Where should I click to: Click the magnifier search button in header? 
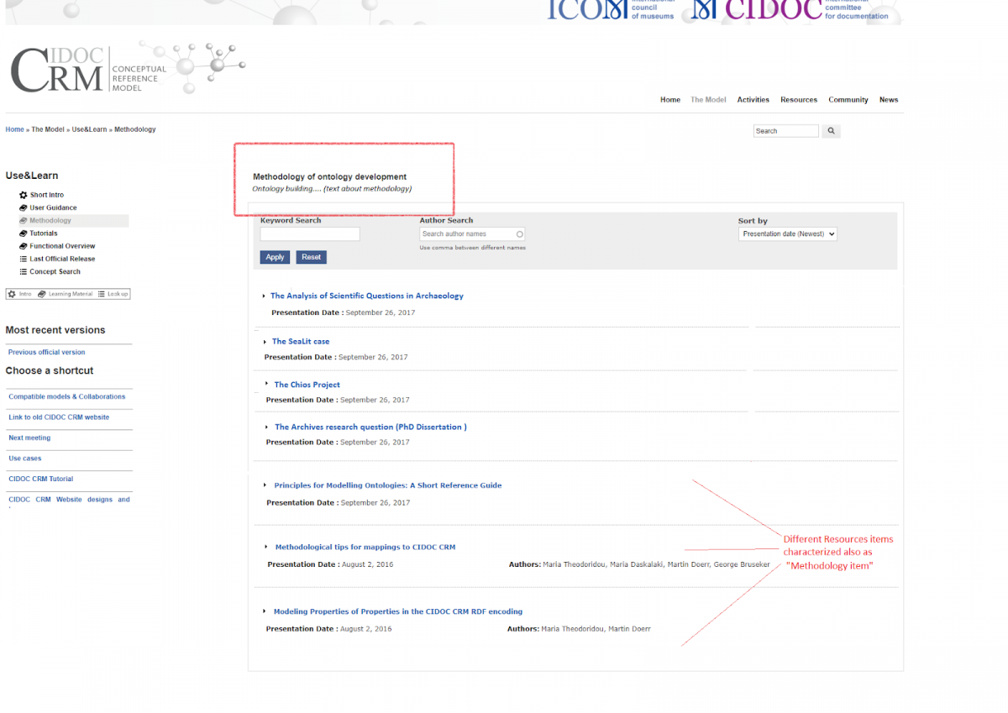tap(831, 131)
